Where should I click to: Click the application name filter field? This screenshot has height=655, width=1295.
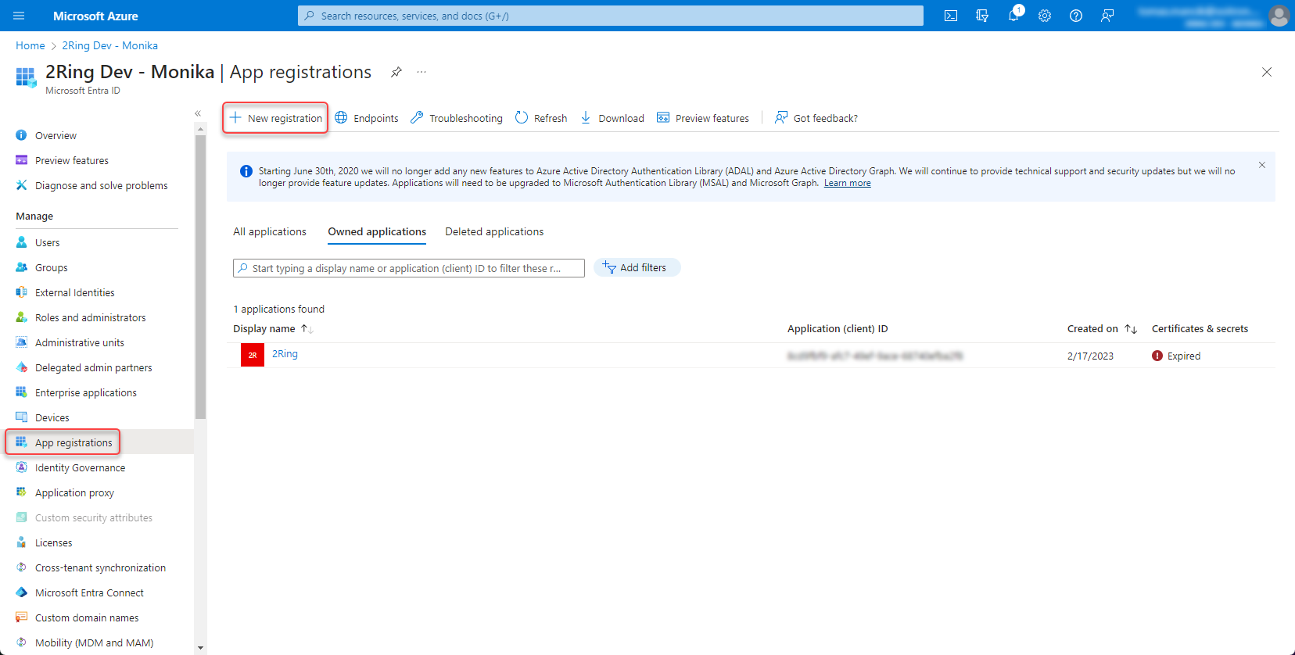[408, 268]
